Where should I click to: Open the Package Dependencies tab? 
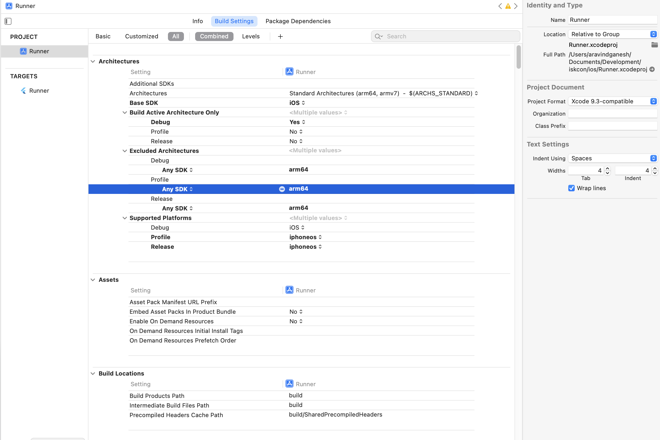(298, 21)
